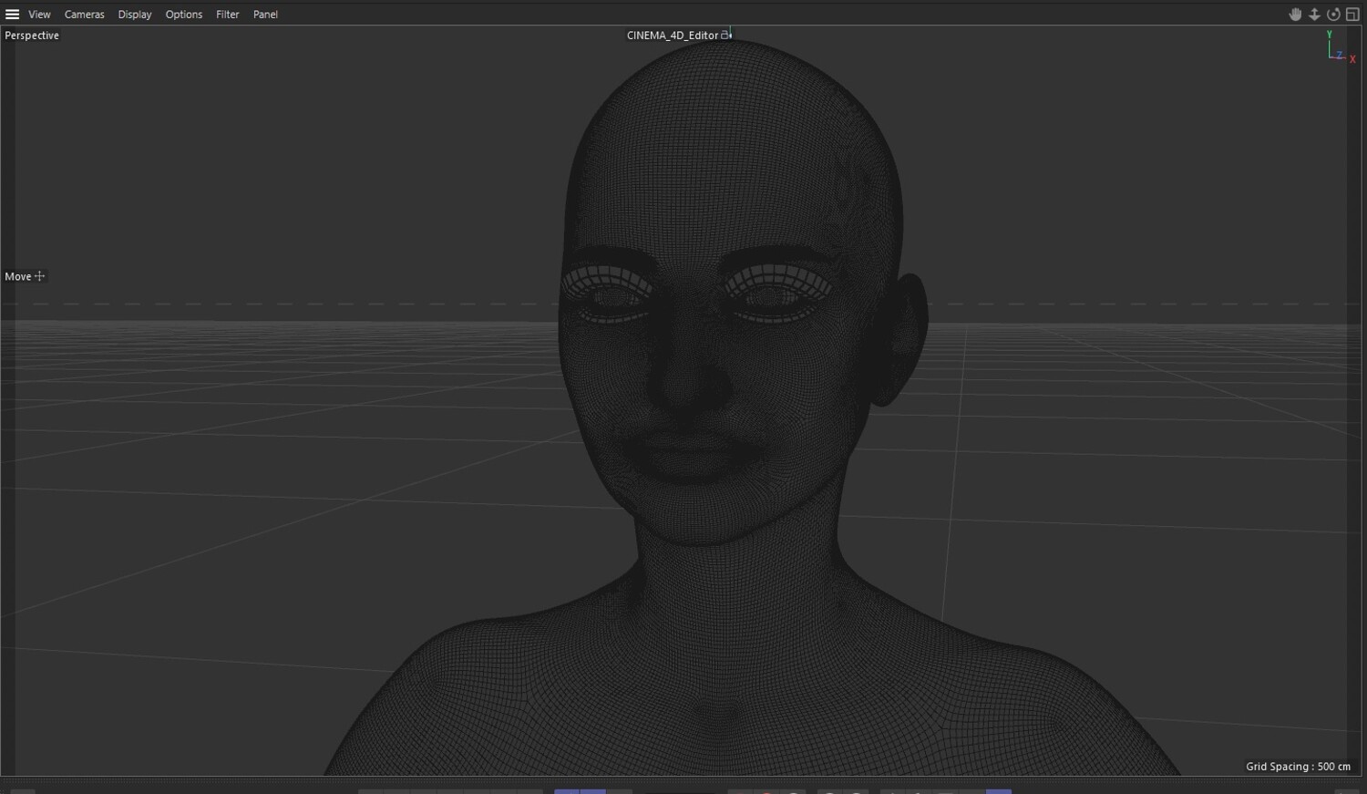Toggle the viewport layout maximize icon
This screenshot has width=1367, height=794.
point(1352,15)
